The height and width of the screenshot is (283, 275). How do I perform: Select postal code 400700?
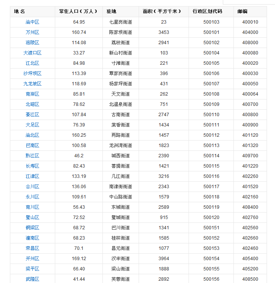(x=250, y=104)
